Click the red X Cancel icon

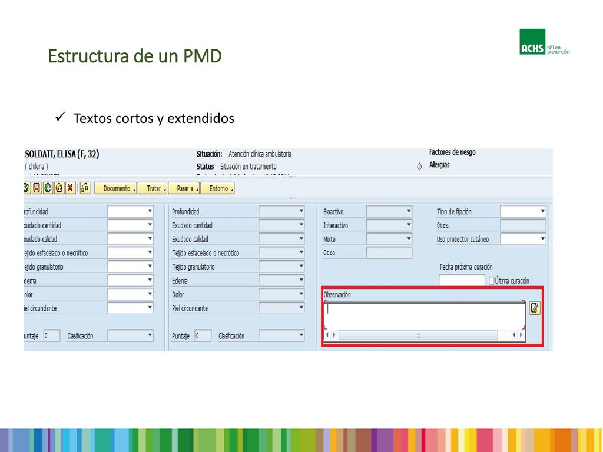point(70,188)
